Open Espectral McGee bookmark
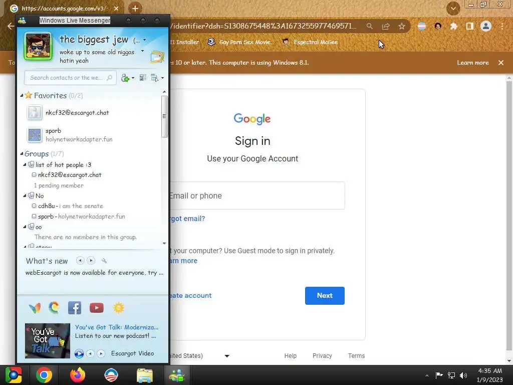The image size is (513, 385). [310, 42]
